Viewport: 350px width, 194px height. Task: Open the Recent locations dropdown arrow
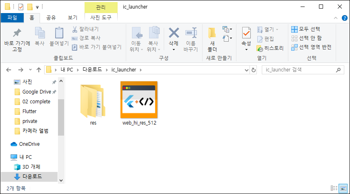pyautogui.click(x=30, y=70)
